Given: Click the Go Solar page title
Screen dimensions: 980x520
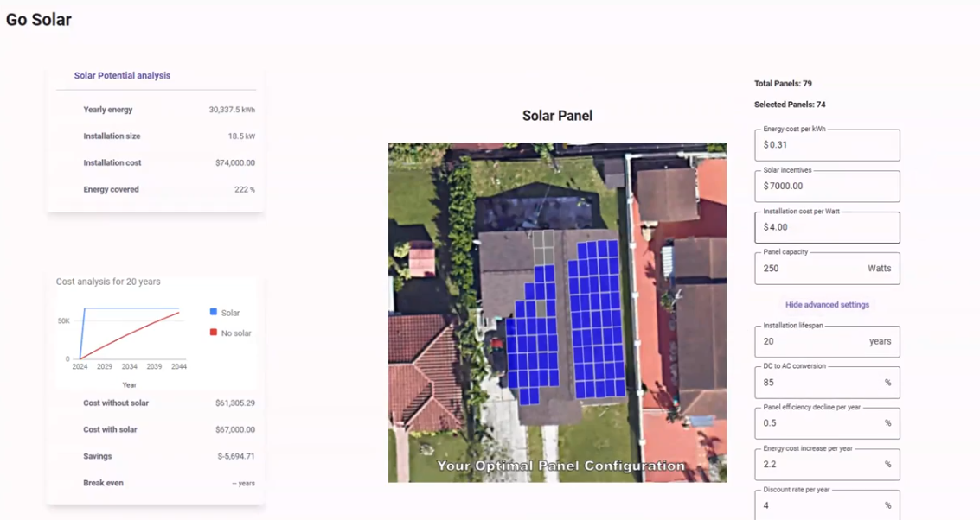Looking at the screenshot, I should click(x=39, y=19).
